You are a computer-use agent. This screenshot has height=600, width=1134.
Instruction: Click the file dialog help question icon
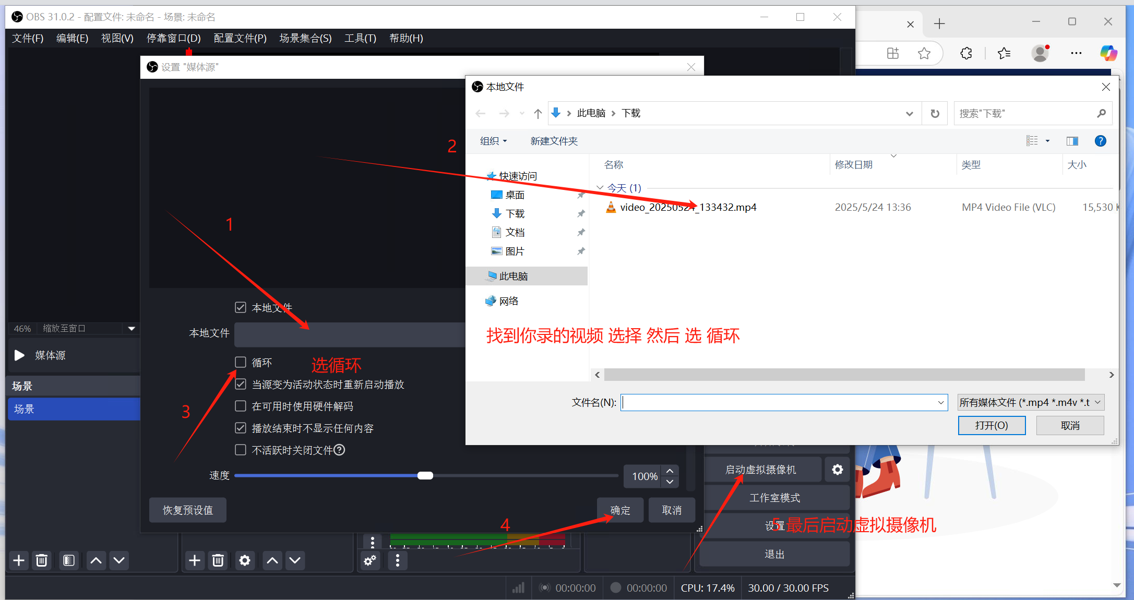pyautogui.click(x=1100, y=141)
